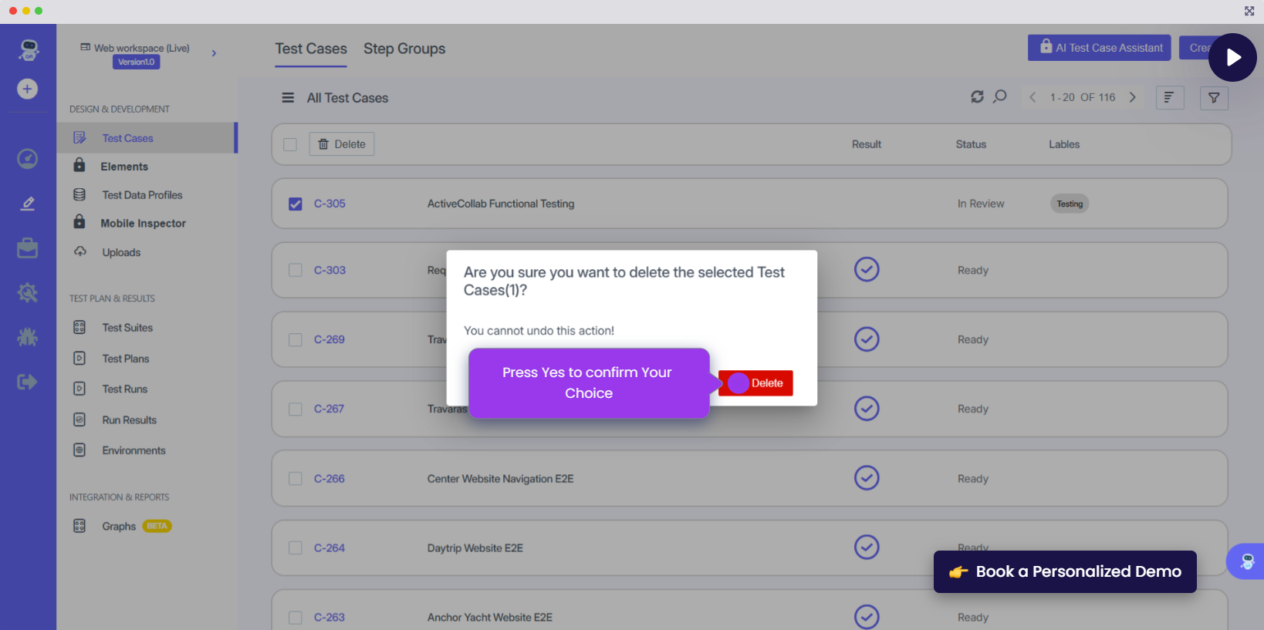Toggle the select-all checkbox in header
Image resolution: width=1264 pixels, height=630 pixels.
coord(290,145)
